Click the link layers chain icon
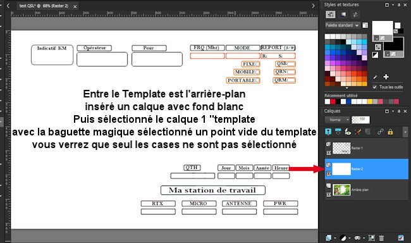The height and width of the screenshot is (243, 411). click(x=380, y=132)
